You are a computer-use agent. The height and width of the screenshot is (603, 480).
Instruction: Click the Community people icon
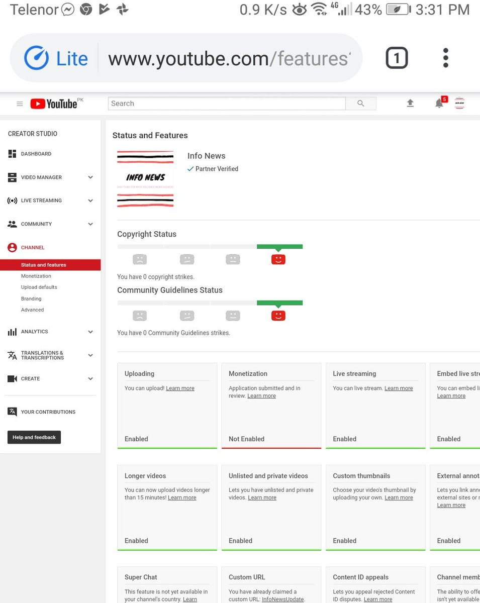12,224
